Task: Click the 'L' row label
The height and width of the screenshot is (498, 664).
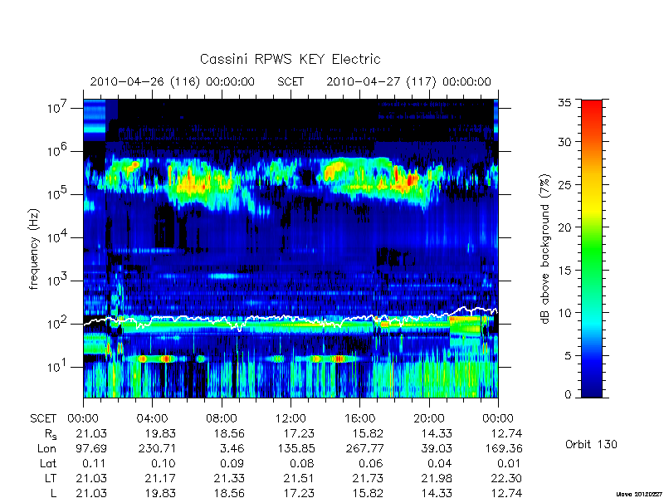Action: pyautogui.click(x=53, y=493)
